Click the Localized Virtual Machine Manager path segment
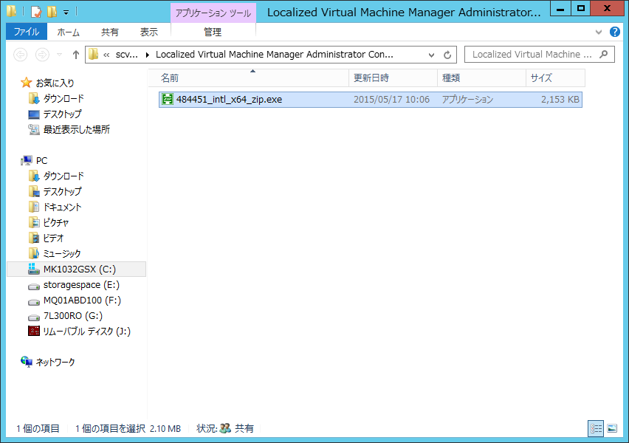629x443 pixels. click(x=275, y=54)
